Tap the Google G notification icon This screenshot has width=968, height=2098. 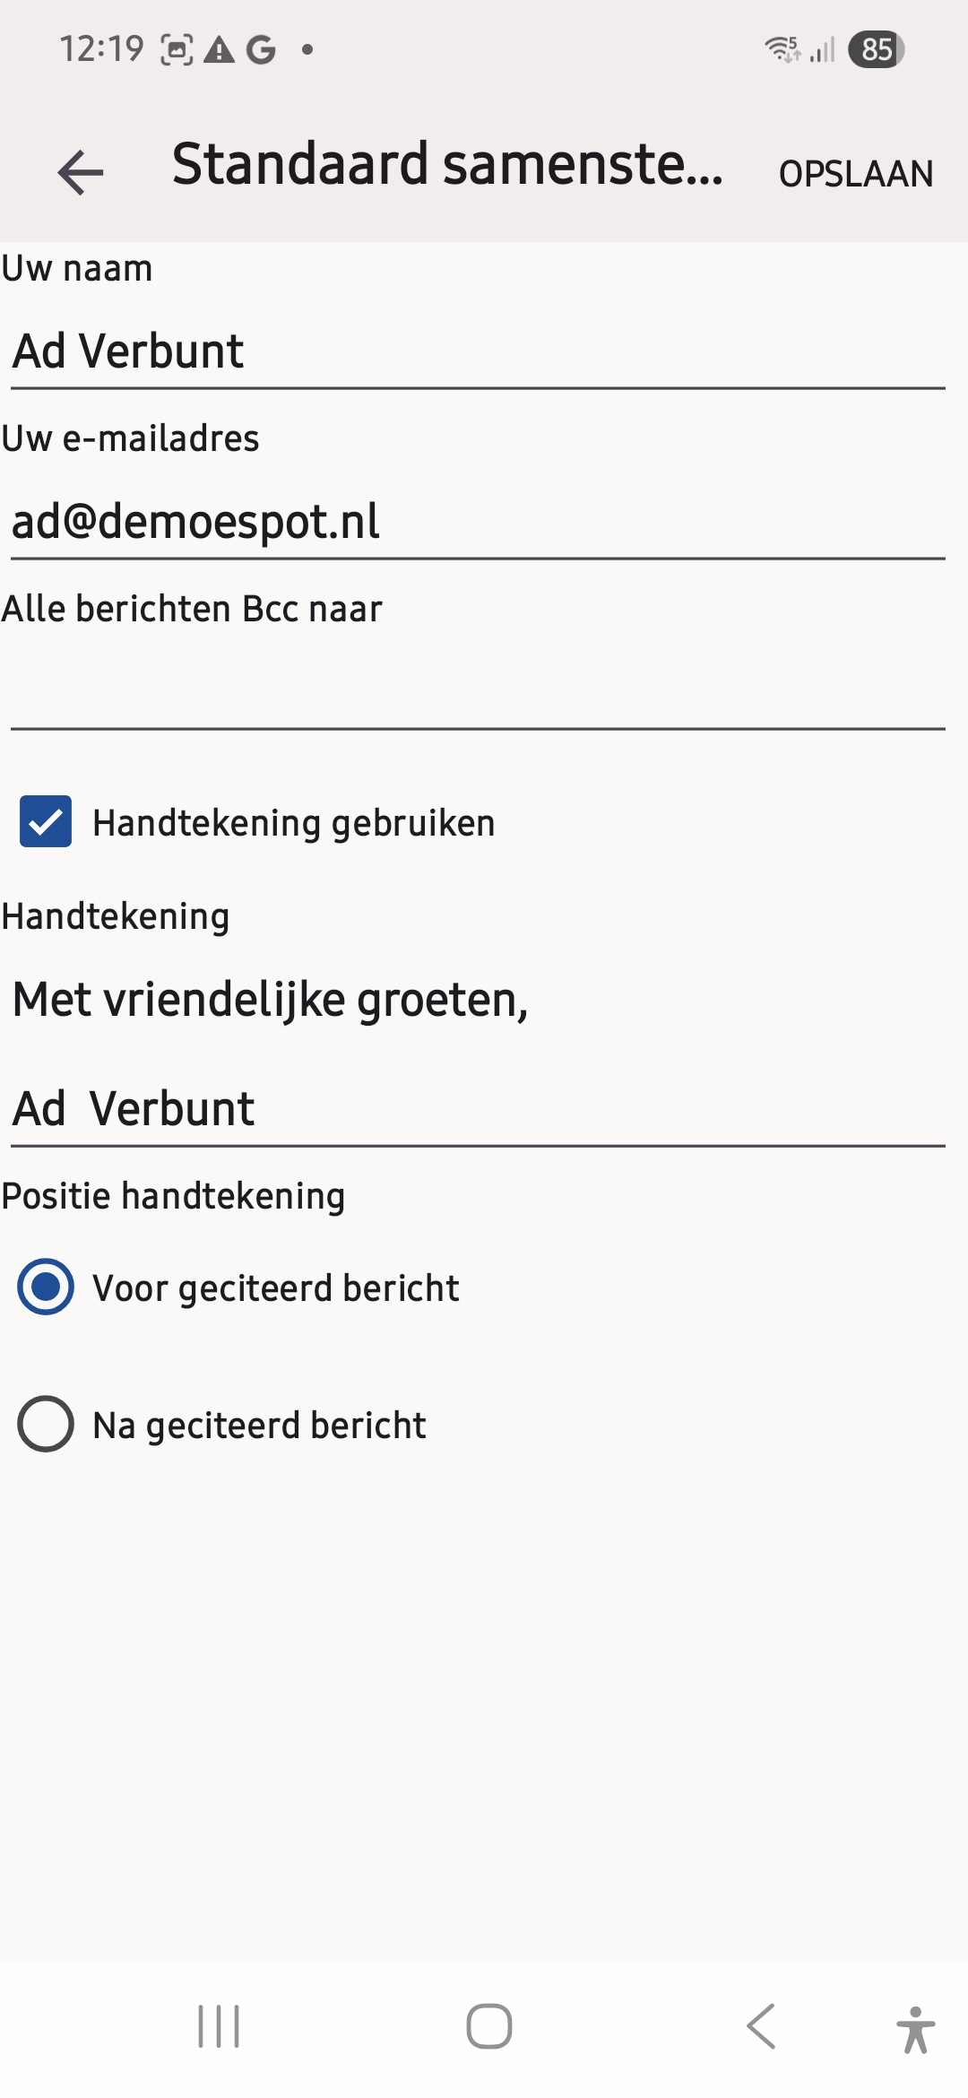pyautogui.click(x=261, y=49)
